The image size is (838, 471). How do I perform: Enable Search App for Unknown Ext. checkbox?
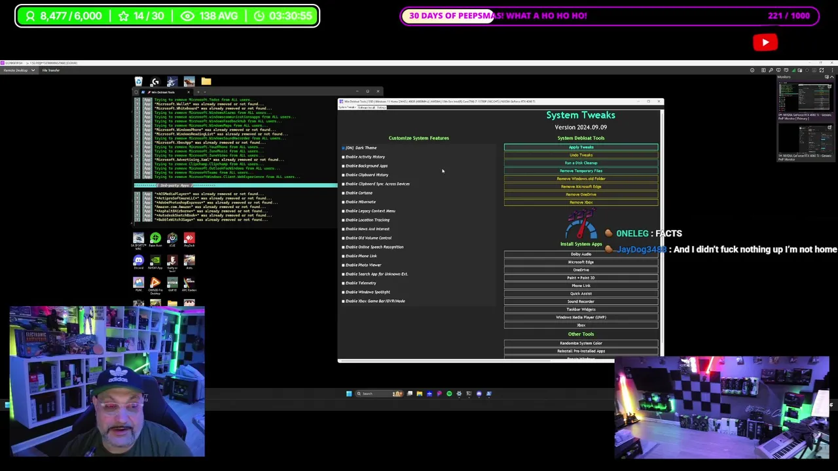tap(343, 274)
